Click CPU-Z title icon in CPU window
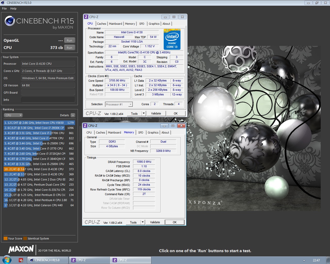This screenshot has width=330, height=264. [x=86, y=17]
